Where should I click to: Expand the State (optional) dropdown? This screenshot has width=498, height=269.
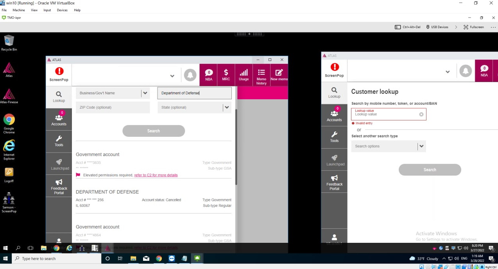click(227, 108)
